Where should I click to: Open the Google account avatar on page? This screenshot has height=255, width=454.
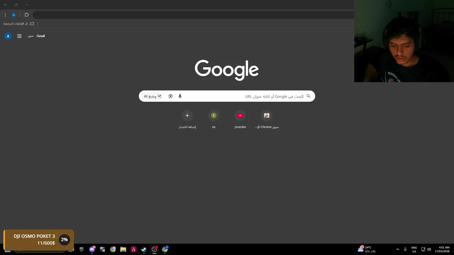tap(8, 36)
